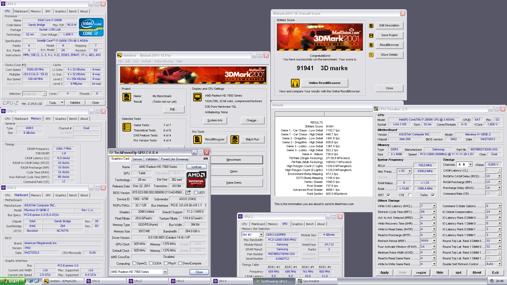Open the Max Frequency multiplier dropdown

(410, 171)
